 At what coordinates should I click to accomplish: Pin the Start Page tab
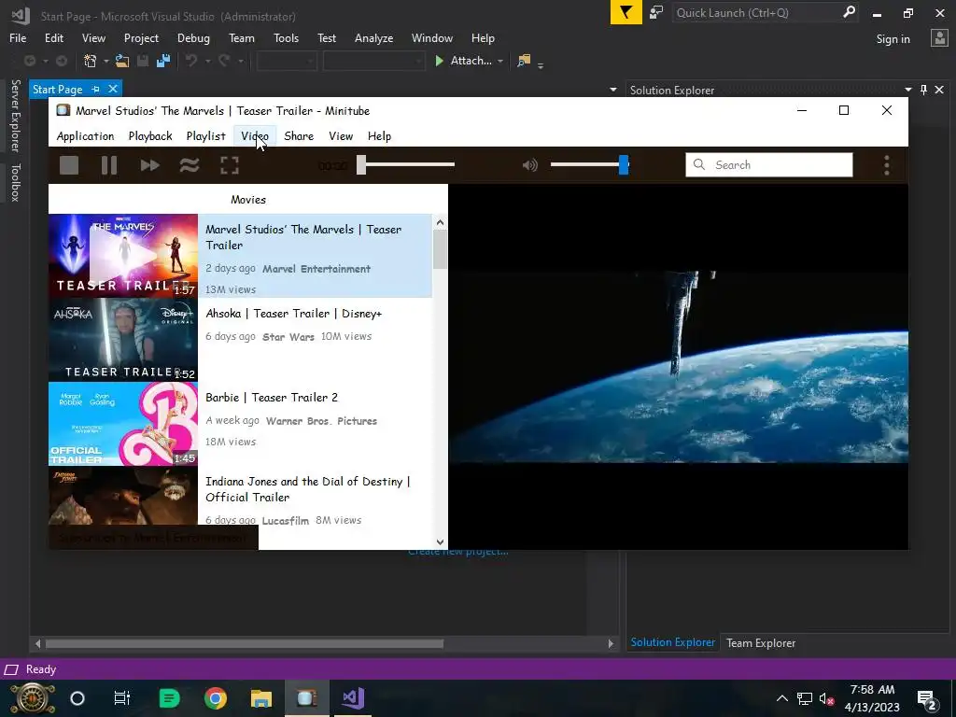[96, 89]
